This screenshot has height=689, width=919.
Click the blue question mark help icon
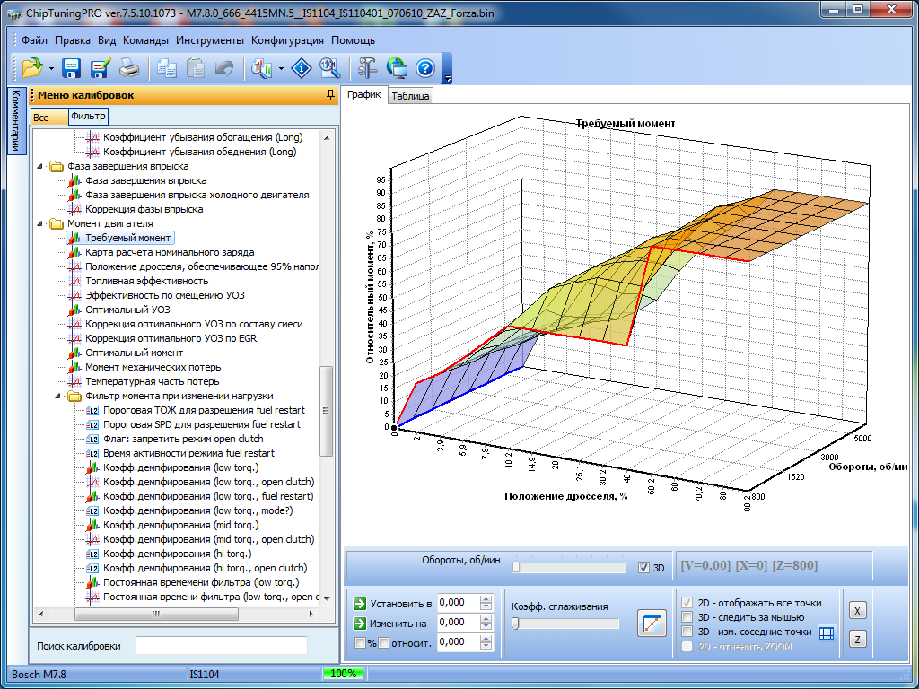tap(425, 68)
